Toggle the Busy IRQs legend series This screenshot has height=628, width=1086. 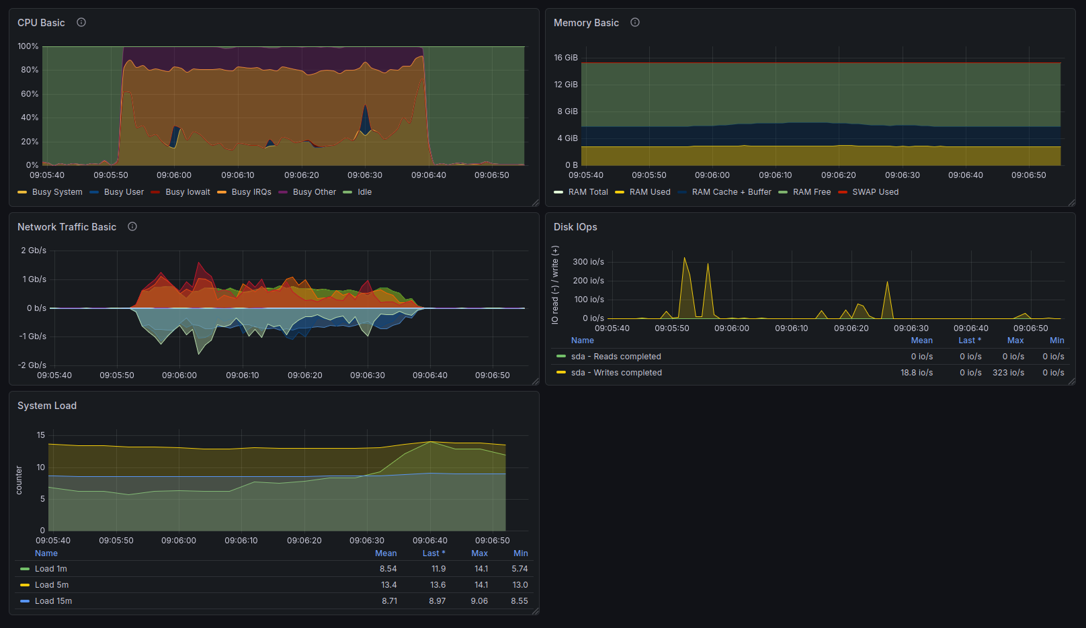pyautogui.click(x=251, y=192)
